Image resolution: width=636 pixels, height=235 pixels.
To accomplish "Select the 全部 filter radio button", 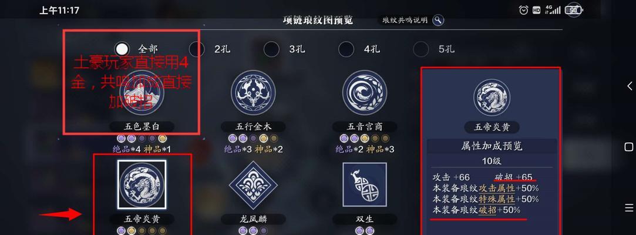I will coord(122,49).
